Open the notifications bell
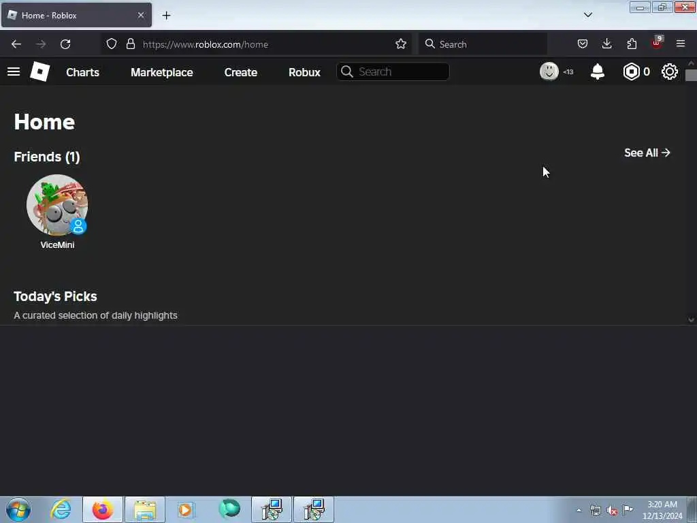 (598, 72)
